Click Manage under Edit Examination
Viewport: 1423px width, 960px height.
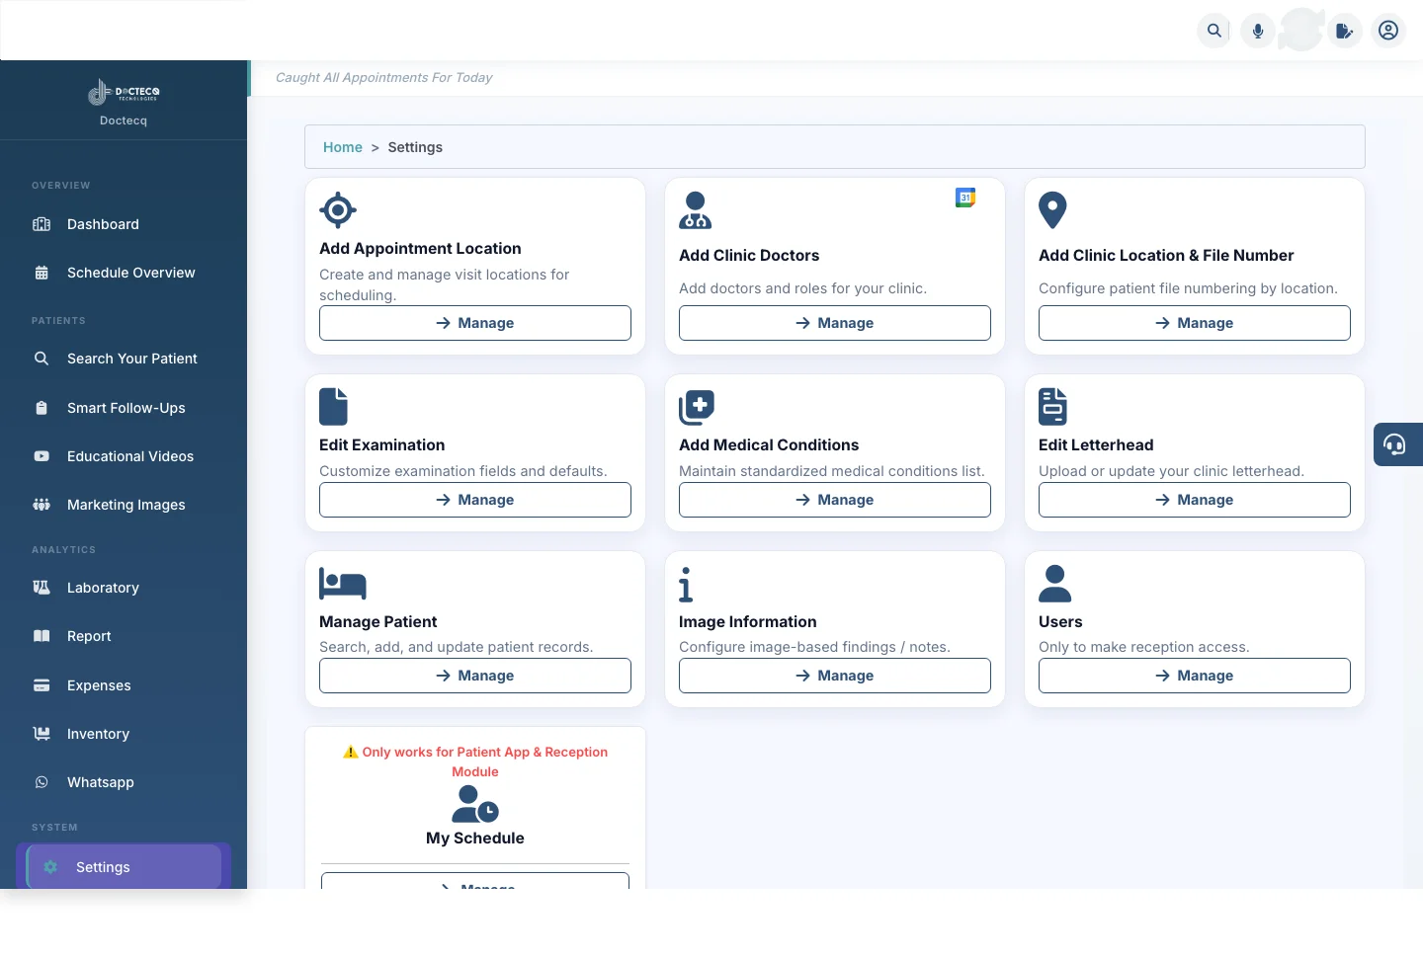(475, 500)
